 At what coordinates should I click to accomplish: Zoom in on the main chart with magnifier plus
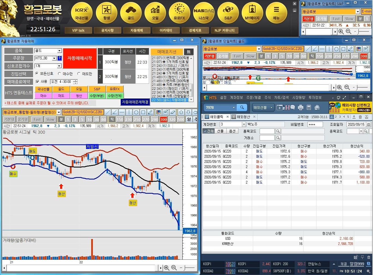tap(167, 268)
